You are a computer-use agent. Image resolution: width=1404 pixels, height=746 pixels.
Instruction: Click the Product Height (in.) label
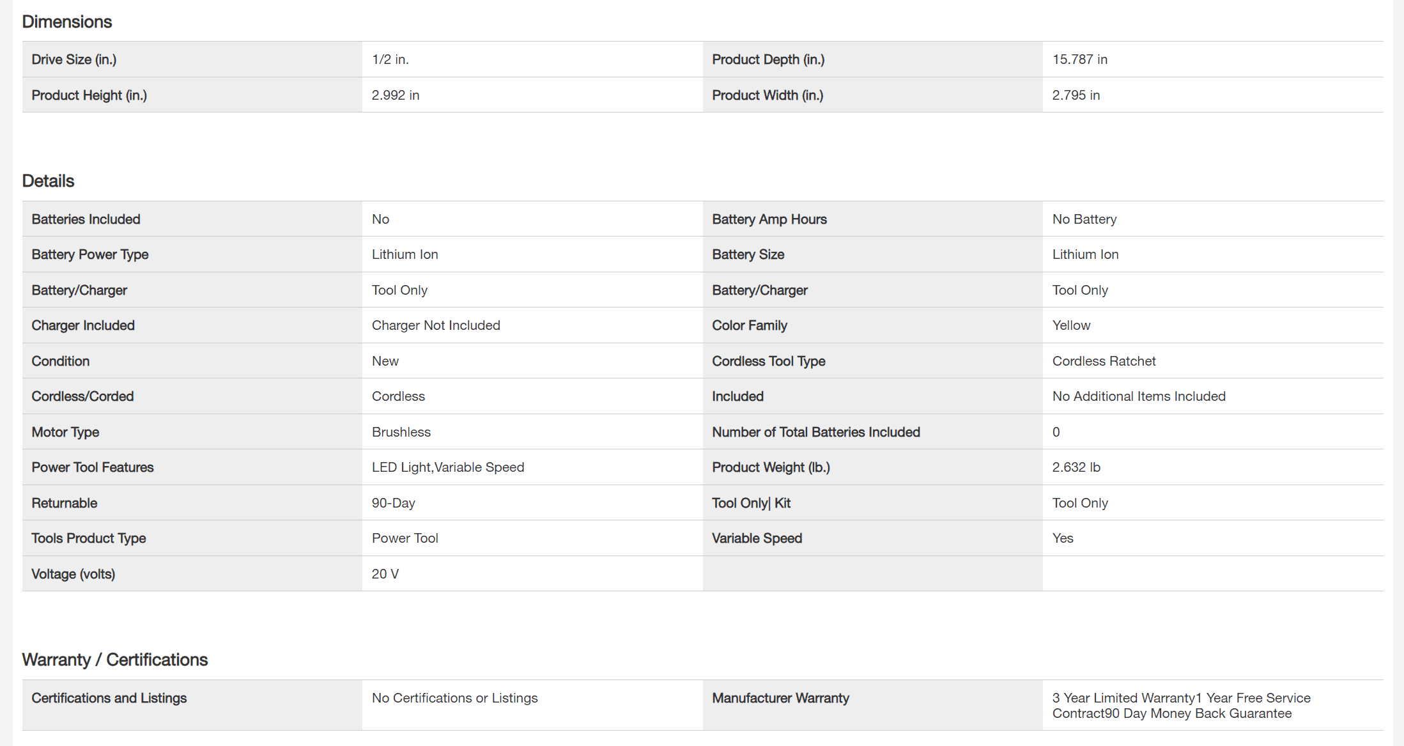coord(89,95)
